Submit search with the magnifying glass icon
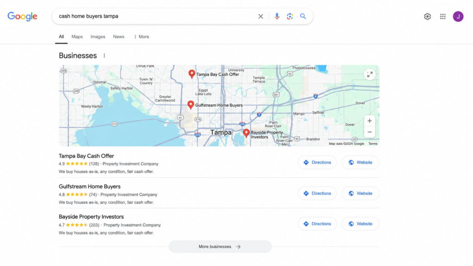Viewport: 473px width, 266px height. (303, 16)
